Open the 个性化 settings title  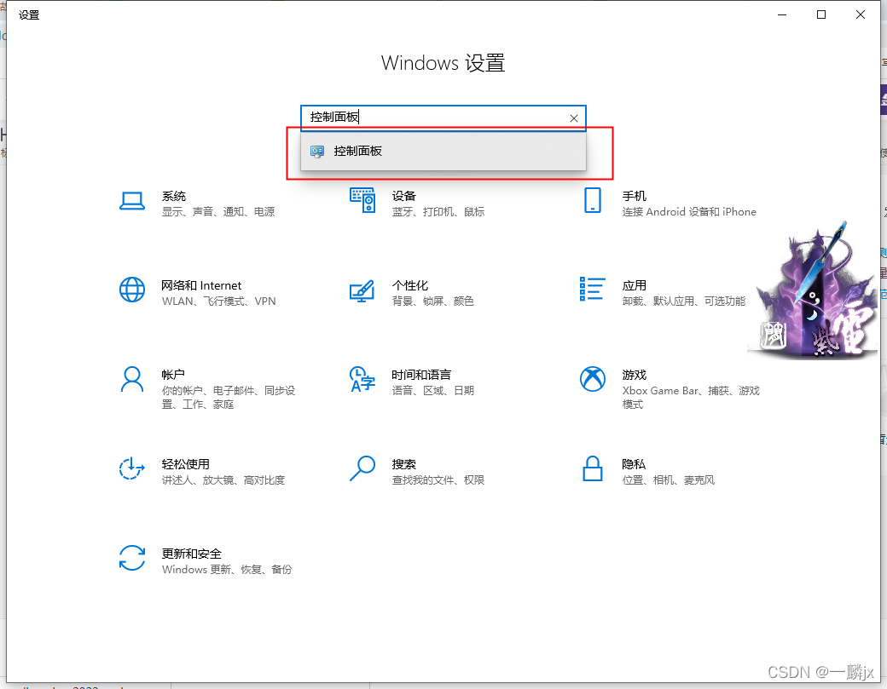pos(410,285)
